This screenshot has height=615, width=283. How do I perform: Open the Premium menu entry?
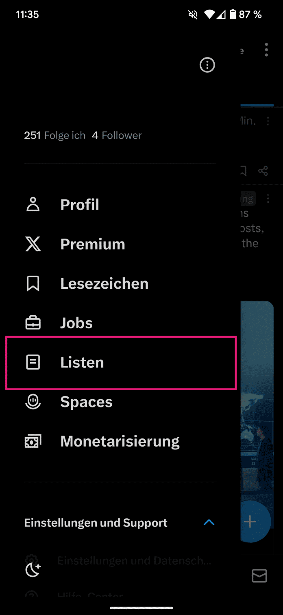pos(93,244)
